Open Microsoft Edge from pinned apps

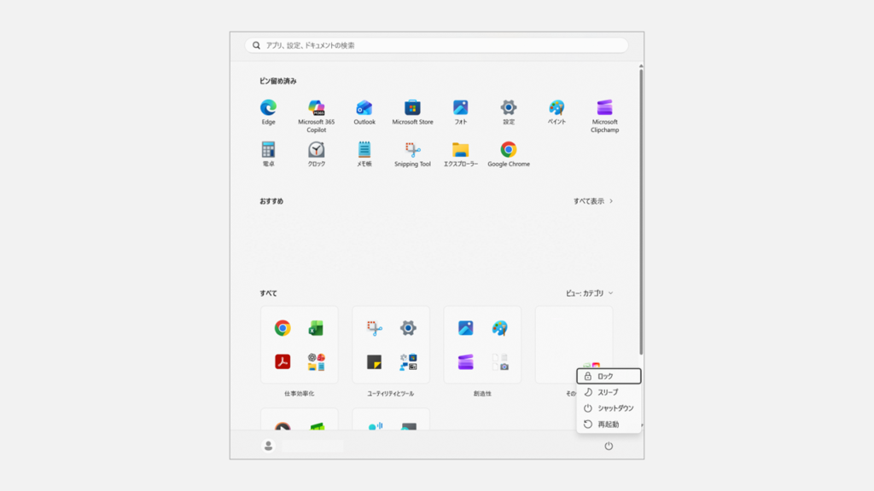pos(269,109)
